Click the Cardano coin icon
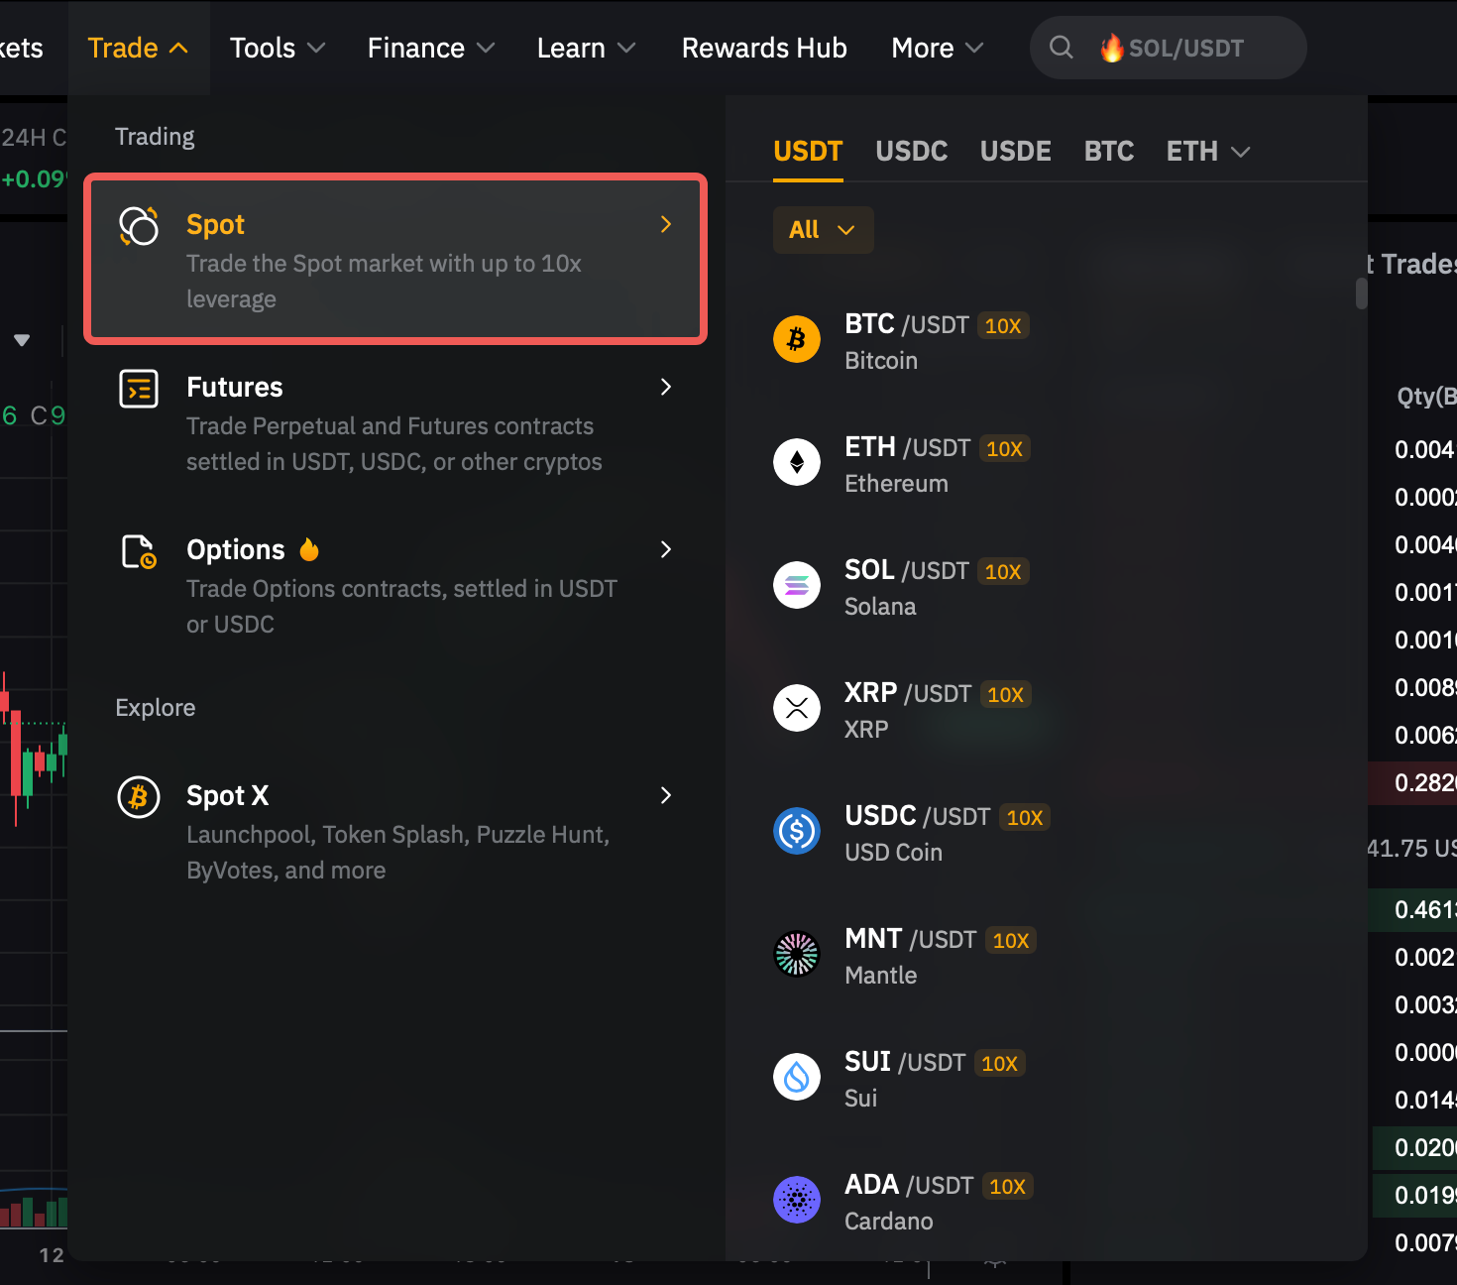1457x1285 pixels. [796, 1200]
